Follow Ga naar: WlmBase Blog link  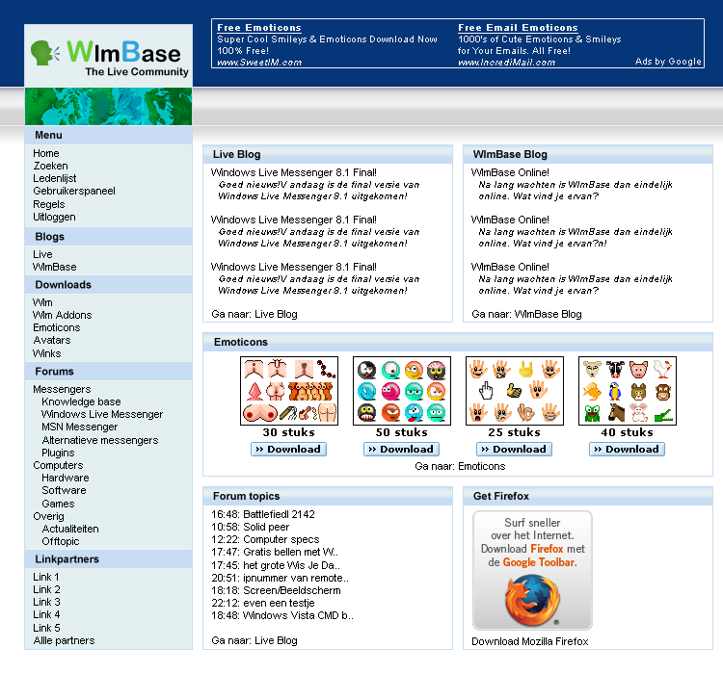point(526,314)
